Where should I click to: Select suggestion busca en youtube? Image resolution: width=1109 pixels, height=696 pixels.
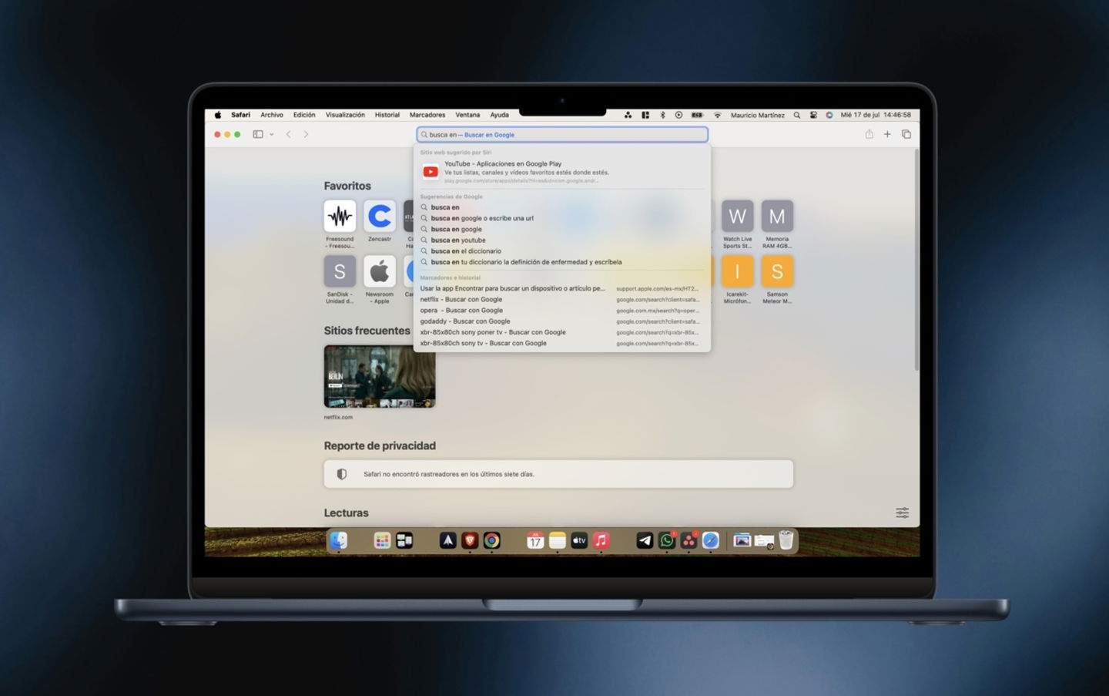458,240
